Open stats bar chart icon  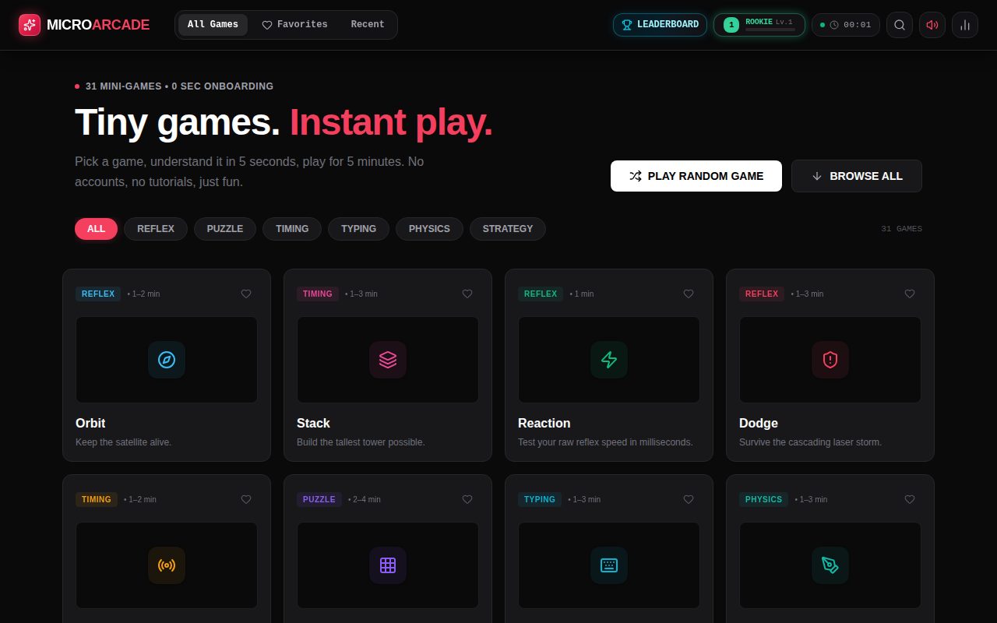pos(965,25)
